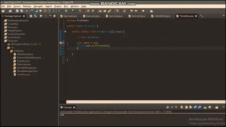Viewport: 226px width, 127px height.
Task: Click the Run with Coverage toolbar icon
Action: coord(73,11)
